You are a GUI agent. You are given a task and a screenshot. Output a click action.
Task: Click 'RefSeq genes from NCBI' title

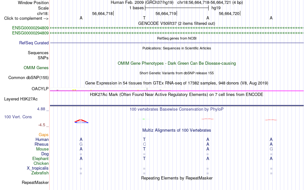coord(177,38)
